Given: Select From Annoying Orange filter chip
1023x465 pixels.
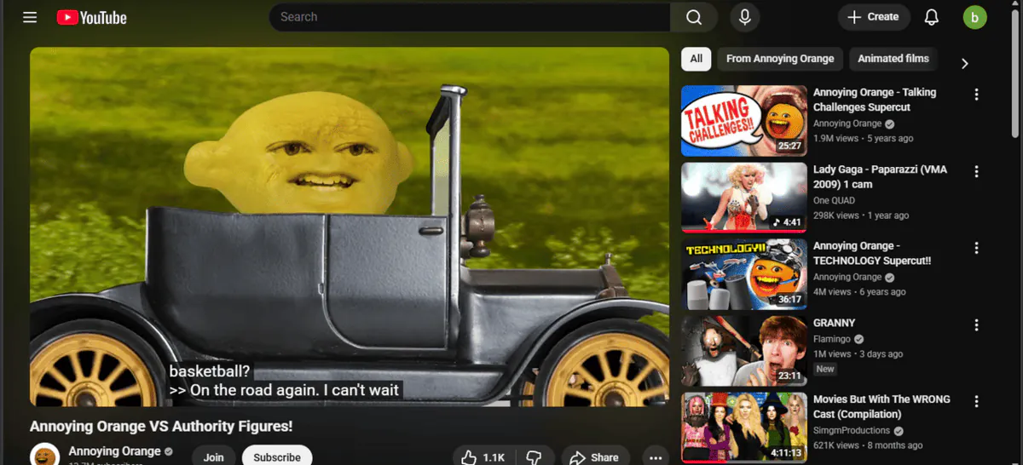Looking at the screenshot, I should pyautogui.click(x=780, y=59).
